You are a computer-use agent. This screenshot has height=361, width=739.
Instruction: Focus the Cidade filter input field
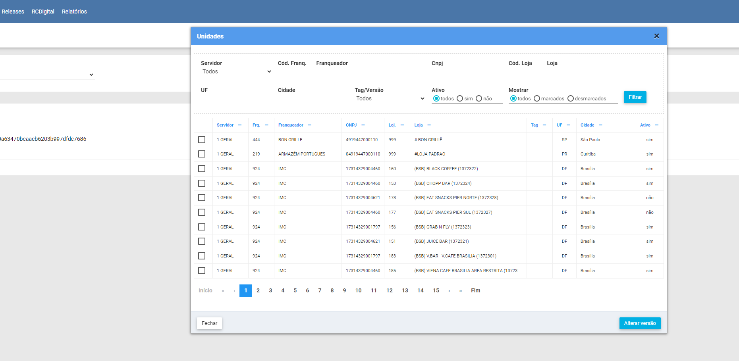tap(313, 98)
